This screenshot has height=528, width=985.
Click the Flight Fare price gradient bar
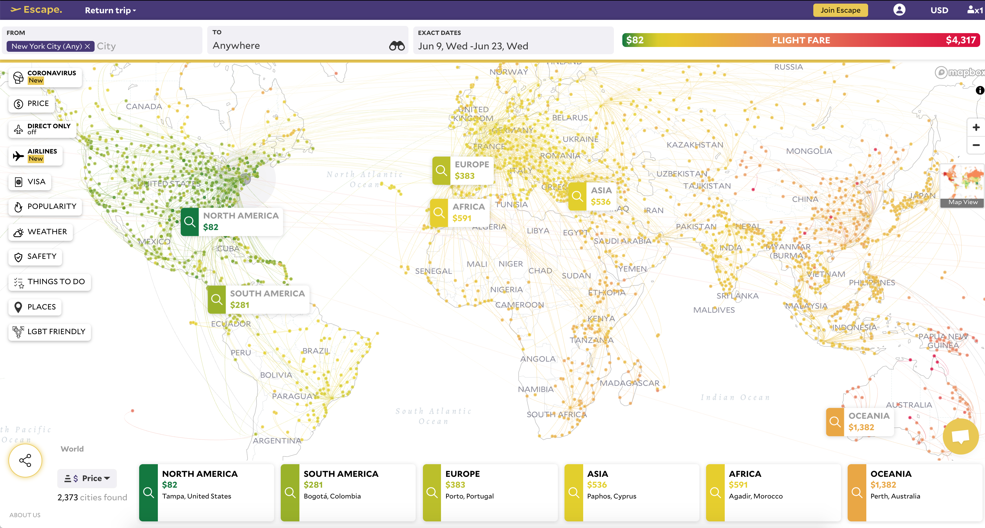click(x=801, y=40)
